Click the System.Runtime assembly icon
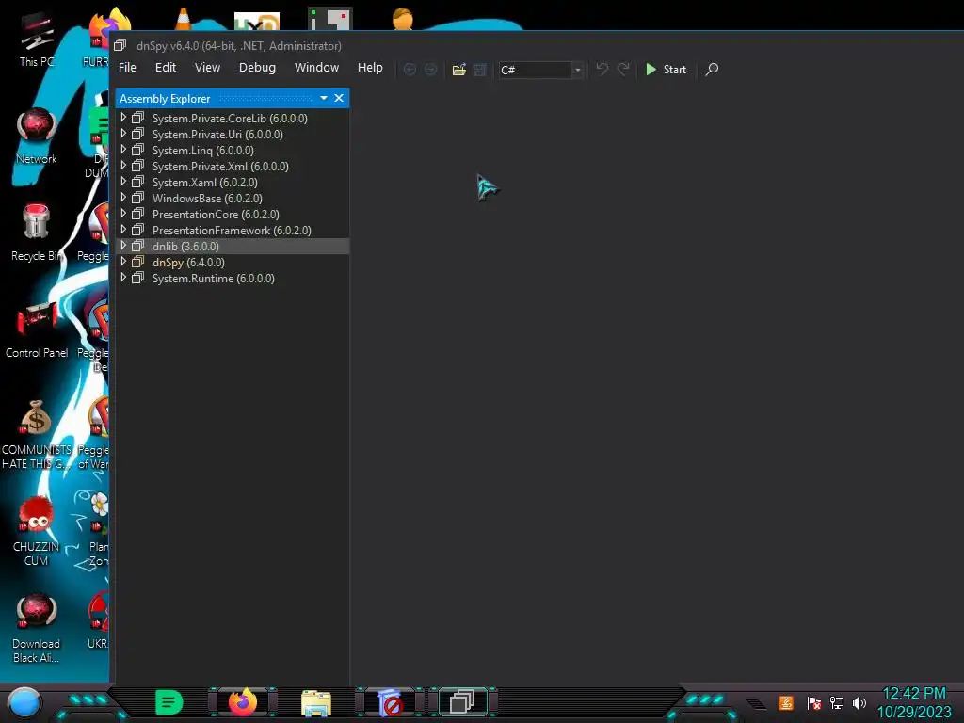The width and height of the screenshot is (964, 723). click(137, 278)
